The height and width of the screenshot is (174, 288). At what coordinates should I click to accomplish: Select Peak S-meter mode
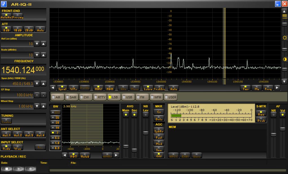[261, 119]
